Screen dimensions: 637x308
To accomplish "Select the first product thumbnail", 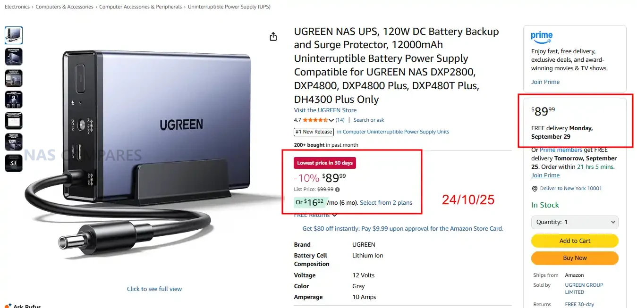I will click(x=14, y=35).
